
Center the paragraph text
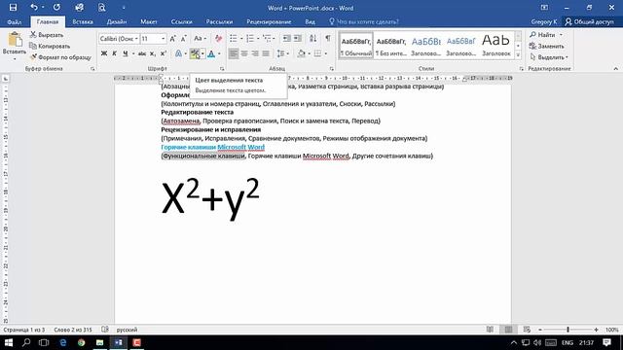pyautogui.click(x=244, y=53)
